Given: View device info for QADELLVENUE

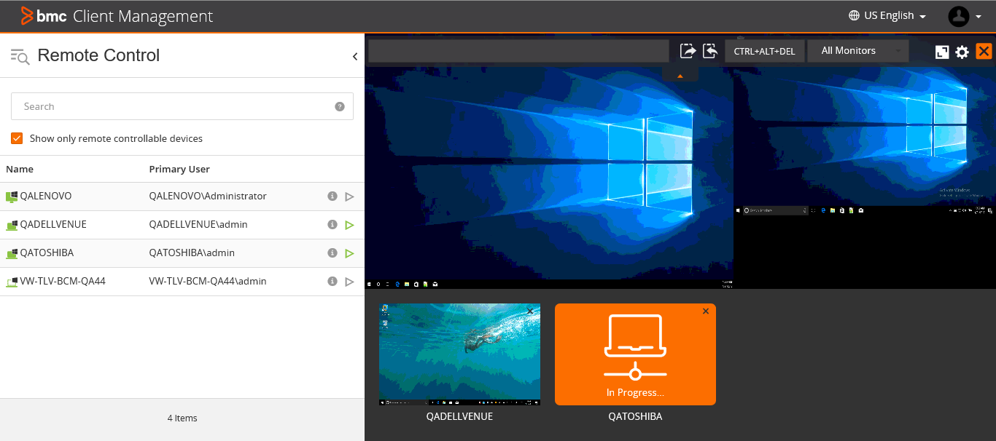Looking at the screenshot, I should point(332,224).
